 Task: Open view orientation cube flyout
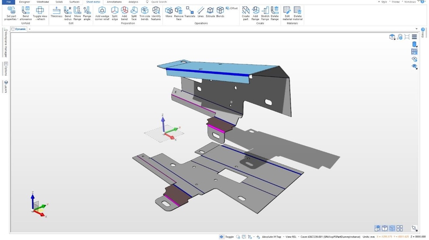coord(393,37)
